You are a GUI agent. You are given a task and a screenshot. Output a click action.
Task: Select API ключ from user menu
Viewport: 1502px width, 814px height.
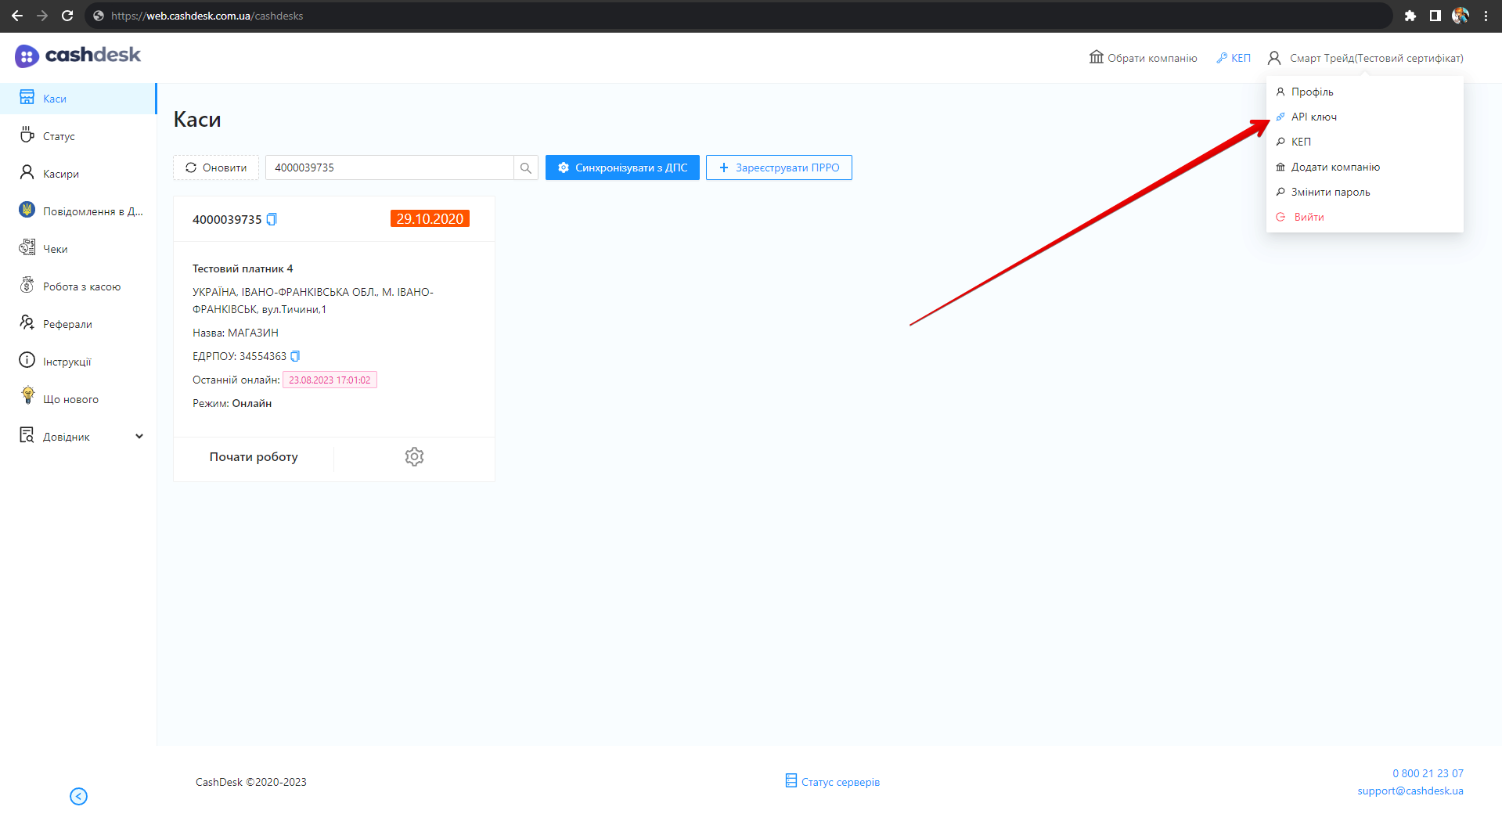pos(1313,117)
